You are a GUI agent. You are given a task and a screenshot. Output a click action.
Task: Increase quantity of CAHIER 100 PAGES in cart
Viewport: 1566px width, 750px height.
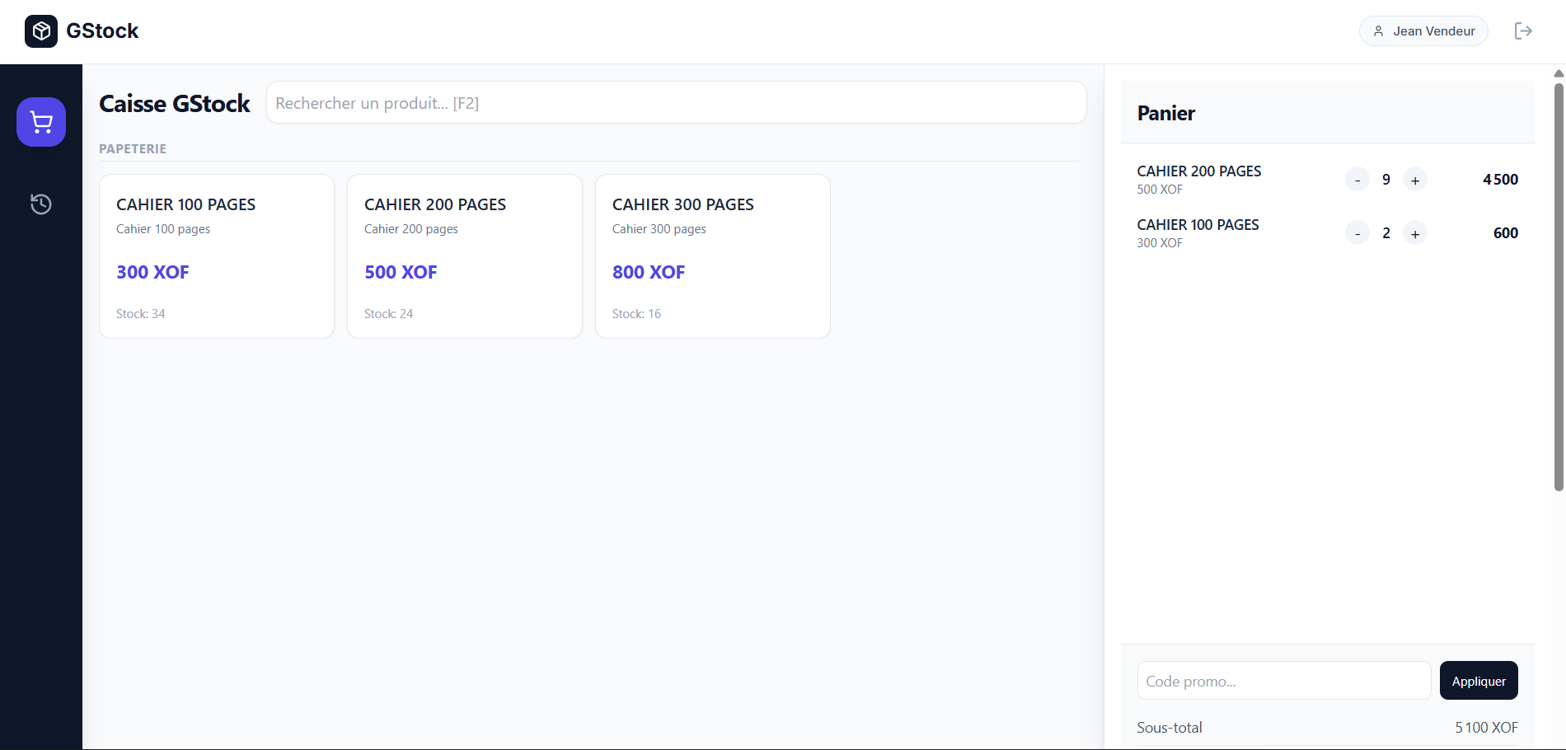(x=1415, y=233)
